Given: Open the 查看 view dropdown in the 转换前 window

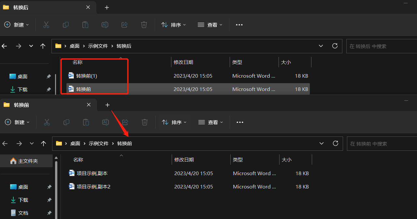Looking at the screenshot, I should [210, 122].
